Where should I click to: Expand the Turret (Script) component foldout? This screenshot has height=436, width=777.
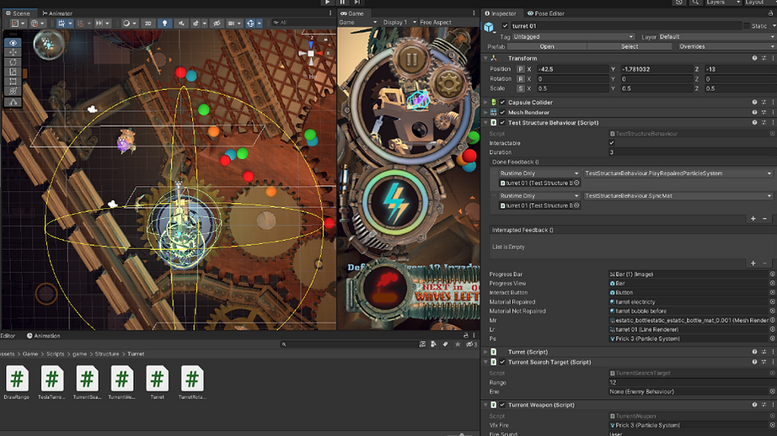coord(485,352)
